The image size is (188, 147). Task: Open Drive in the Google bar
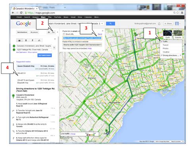click(80, 17)
